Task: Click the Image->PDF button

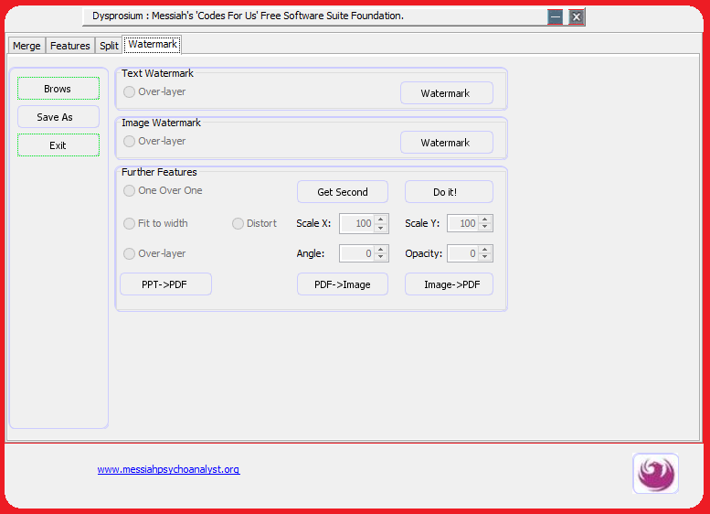Action: (449, 284)
